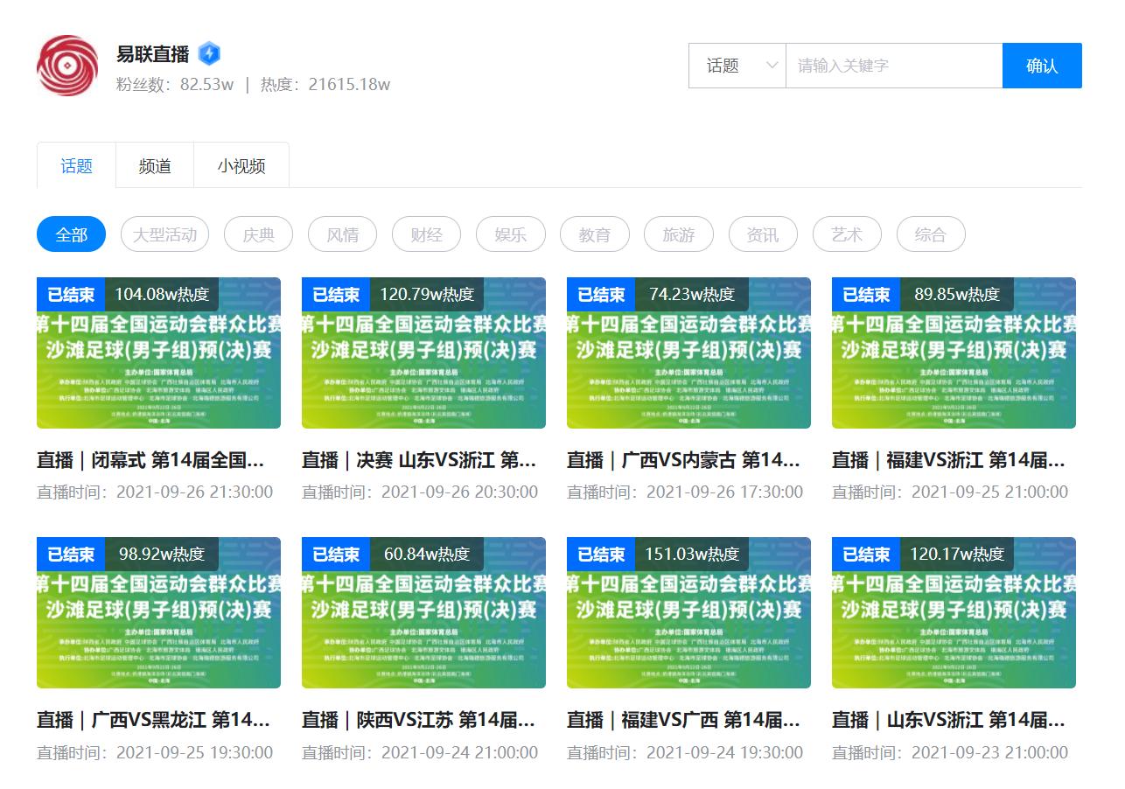
Task: Open the 直播｜决赛 山东VS浙江 stream link
Action: pyautogui.click(x=423, y=459)
